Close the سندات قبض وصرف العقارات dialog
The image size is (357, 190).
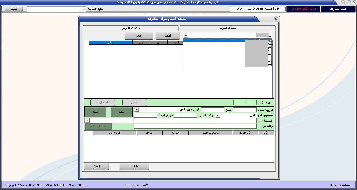tap(276, 19)
